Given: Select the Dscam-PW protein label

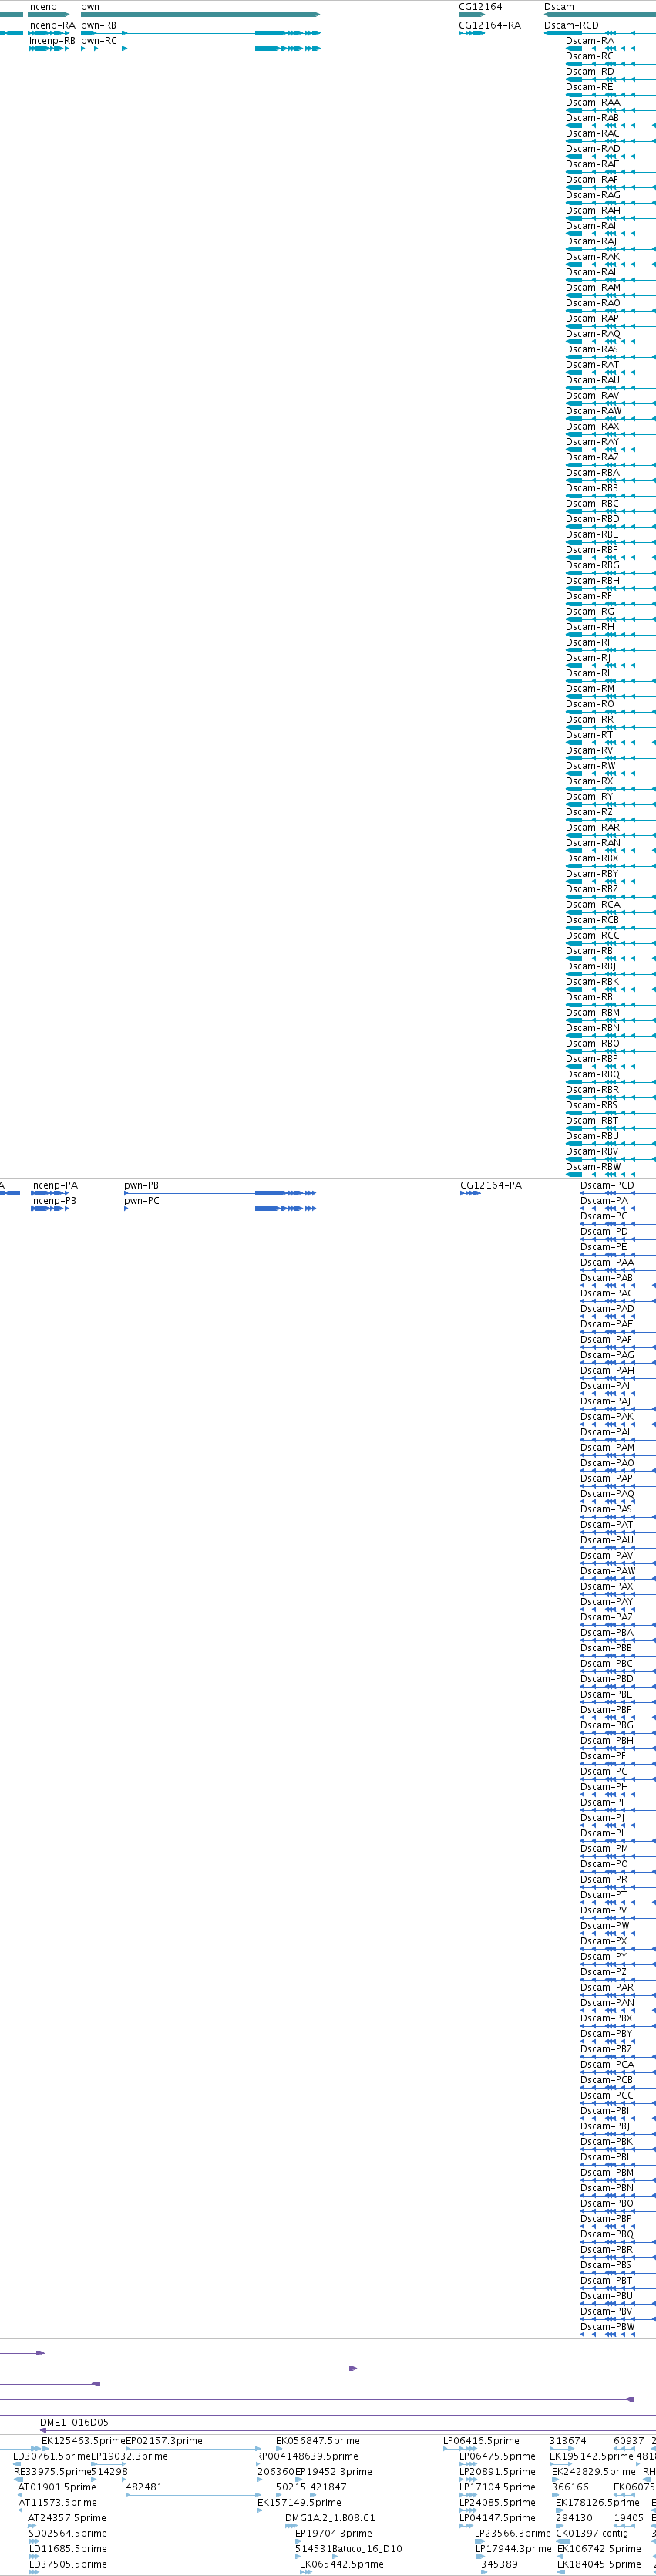Looking at the screenshot, I should pos(605,1925).
